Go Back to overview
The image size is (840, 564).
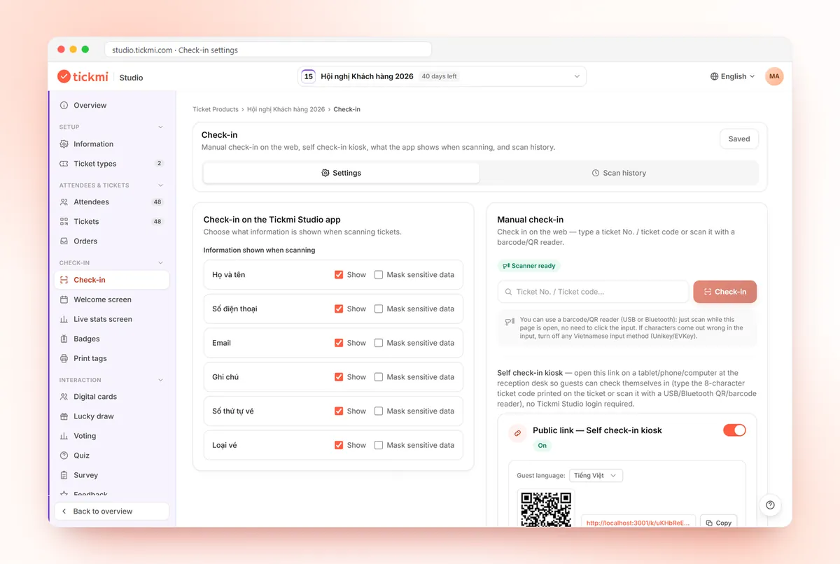coord(112,512)
